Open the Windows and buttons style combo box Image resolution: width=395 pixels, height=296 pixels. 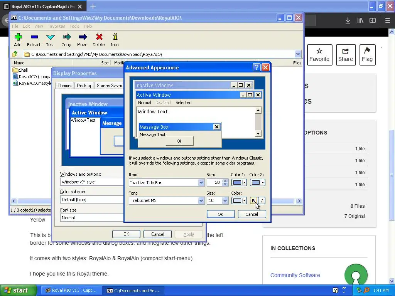(92, 182)
